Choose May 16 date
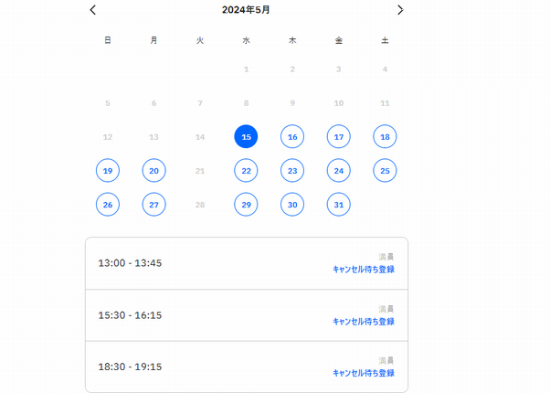The height and width of the screenshot is (393, 550). tap(292, 136)
